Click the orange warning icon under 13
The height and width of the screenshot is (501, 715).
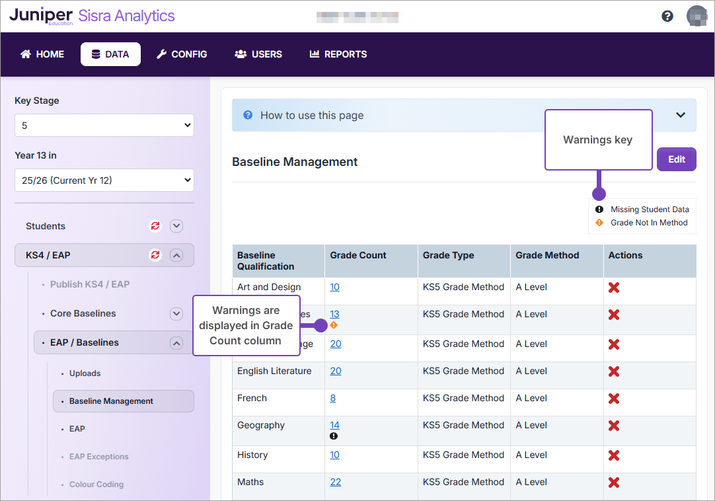(334, 325)
